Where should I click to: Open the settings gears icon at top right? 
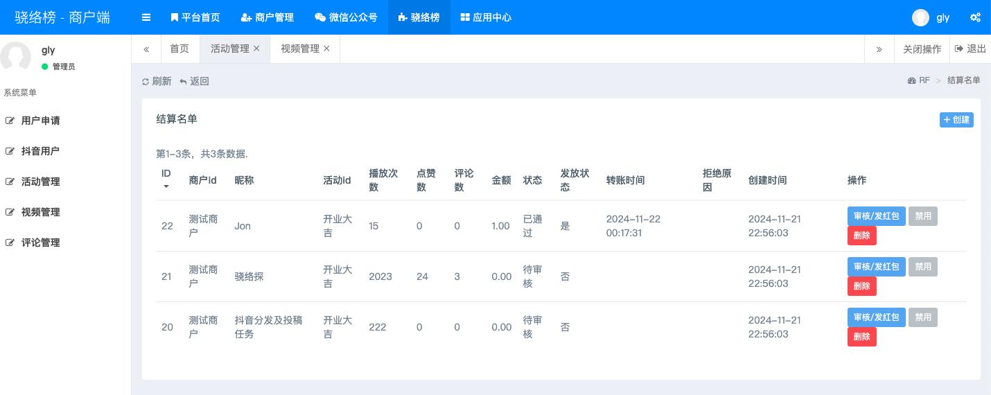[975, 17]
